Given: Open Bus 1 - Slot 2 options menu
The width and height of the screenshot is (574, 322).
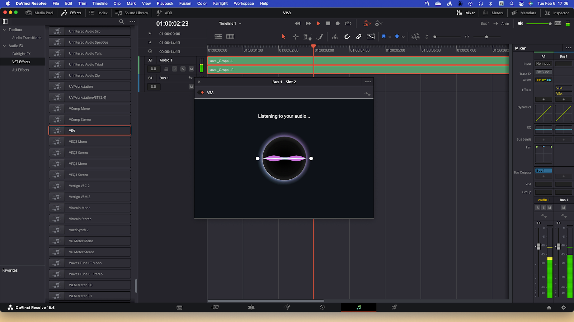Looking at the screenshot, I should pos(368,82).
